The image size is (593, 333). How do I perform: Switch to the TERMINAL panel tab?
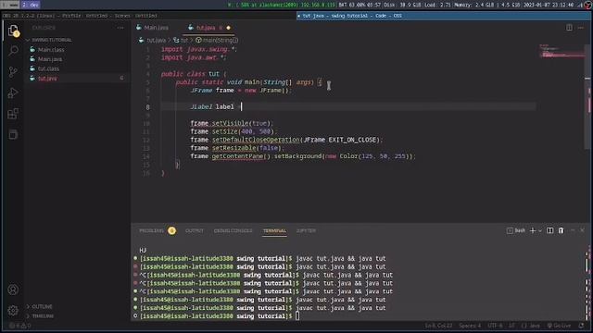coord(274,230)
